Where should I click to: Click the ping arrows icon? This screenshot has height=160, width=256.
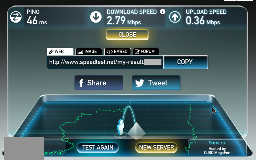point(16,17)
